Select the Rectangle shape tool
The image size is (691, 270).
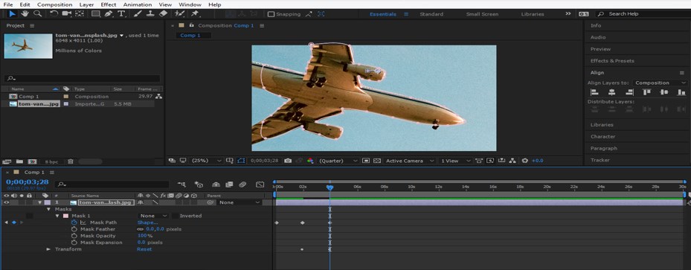click(x=96, y=13)
